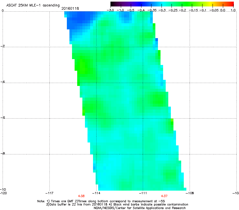Click the red time label 4:37

[x=164, y=196]
